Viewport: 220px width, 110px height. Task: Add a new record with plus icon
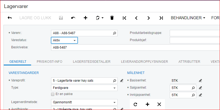[x=85, y=18]
